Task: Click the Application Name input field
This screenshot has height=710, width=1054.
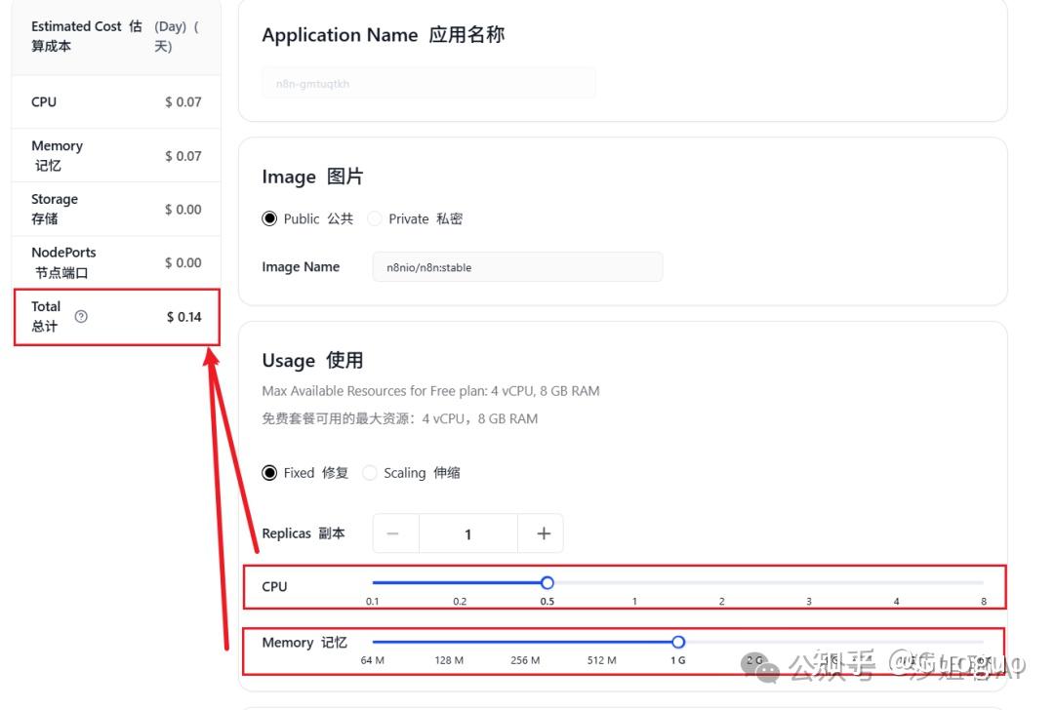Action: pyautogui.click(x=428, y=83)
